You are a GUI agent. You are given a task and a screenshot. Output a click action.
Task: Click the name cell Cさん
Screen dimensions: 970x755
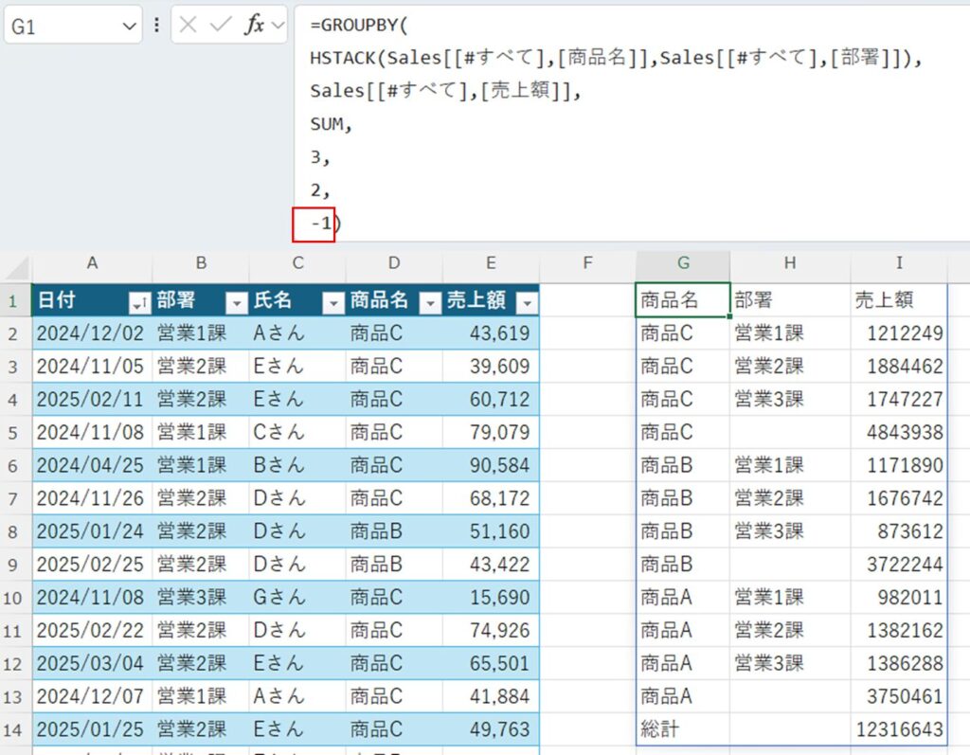(298, 432)
